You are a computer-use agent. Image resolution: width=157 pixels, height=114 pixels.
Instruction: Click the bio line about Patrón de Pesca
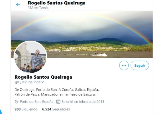(x=55, y=94)
